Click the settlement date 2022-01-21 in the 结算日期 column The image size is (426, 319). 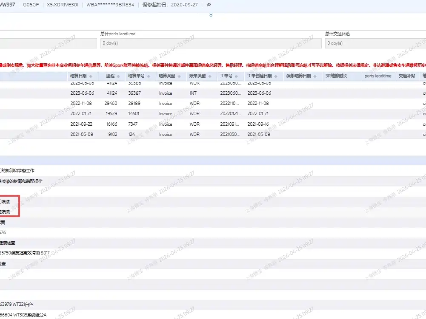(81, 114)
